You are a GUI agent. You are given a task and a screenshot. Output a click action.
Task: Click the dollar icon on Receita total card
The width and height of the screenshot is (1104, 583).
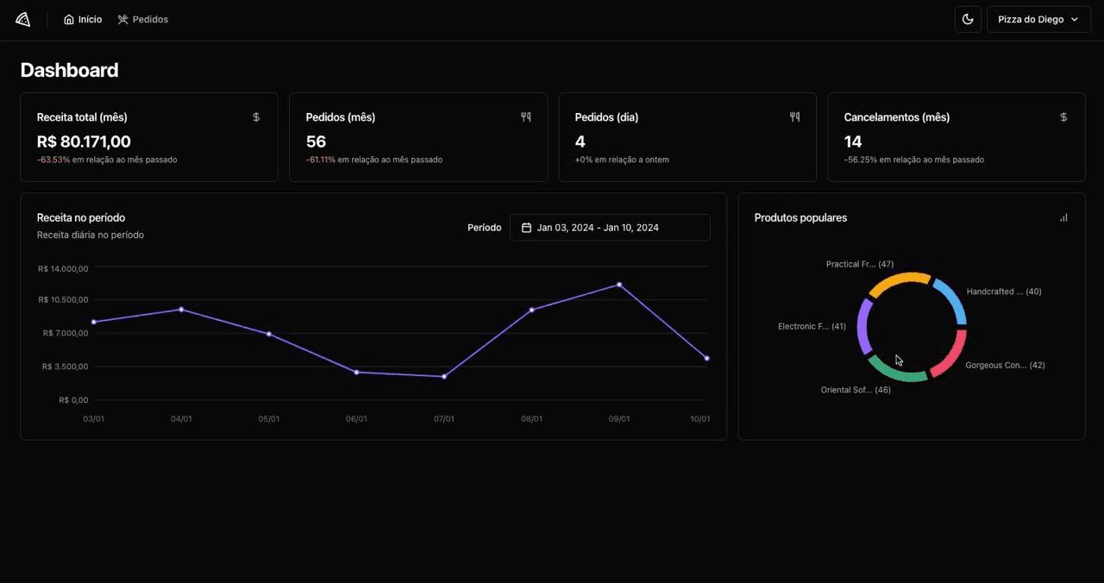point(256,117)
